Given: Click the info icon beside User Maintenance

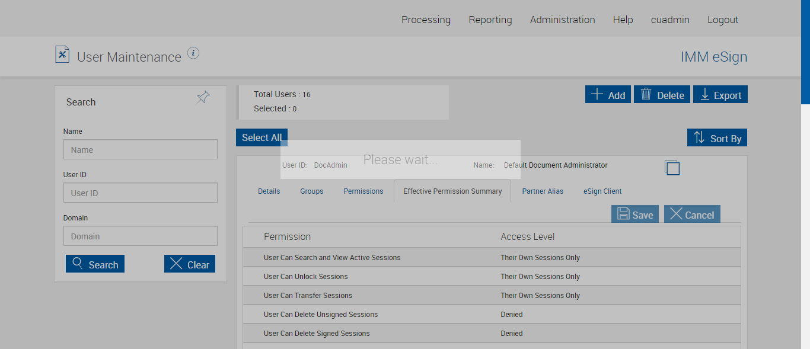Looking at the screenshot, I should click(193, 53).
